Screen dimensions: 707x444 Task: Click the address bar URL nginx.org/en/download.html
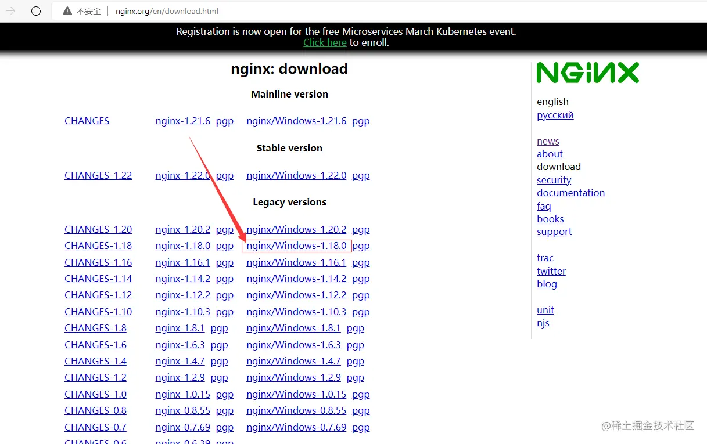click(167, 11)
